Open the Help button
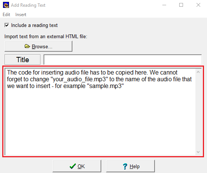This screenshot has height=173, width=207. point(130,166)
